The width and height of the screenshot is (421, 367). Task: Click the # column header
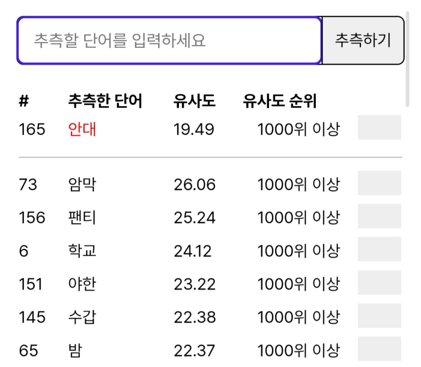[x=24, y=101]
